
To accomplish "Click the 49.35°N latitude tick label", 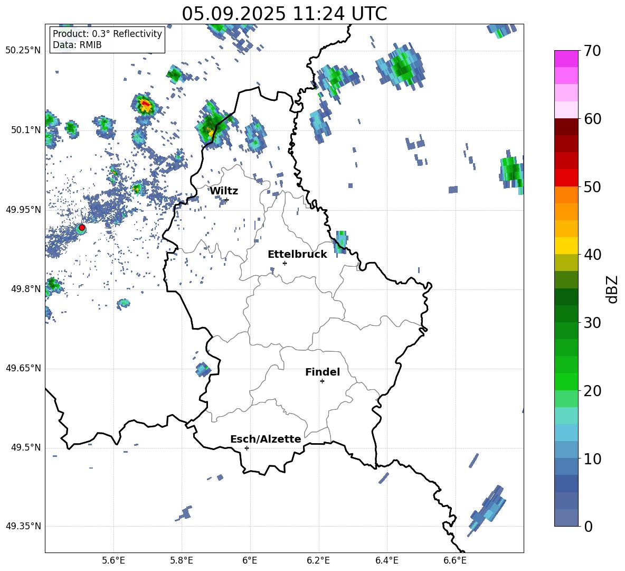I will [x=23, y=526].
